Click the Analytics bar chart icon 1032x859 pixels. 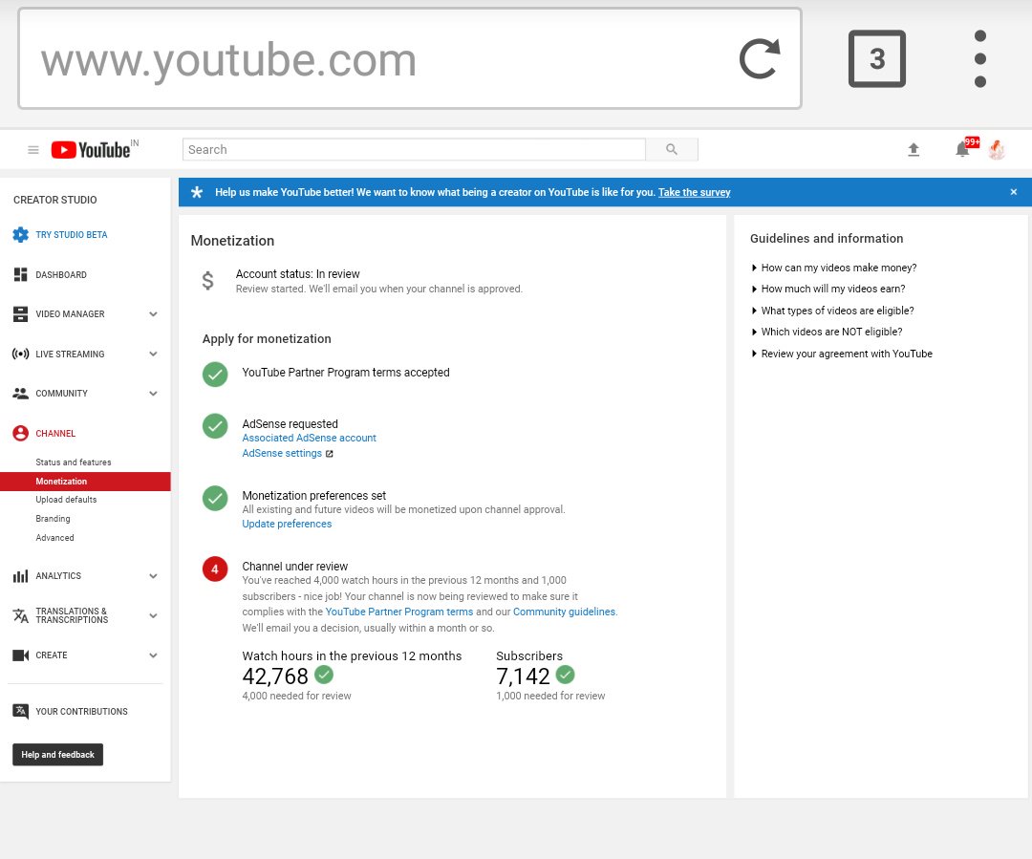pos(20,576)
